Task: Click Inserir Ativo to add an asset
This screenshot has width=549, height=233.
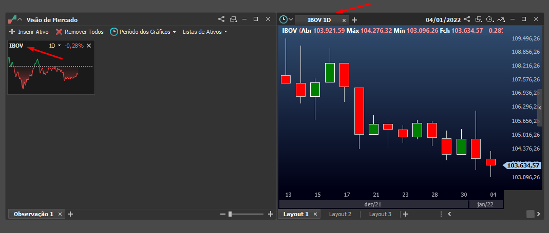Action: tap(29, 32)
